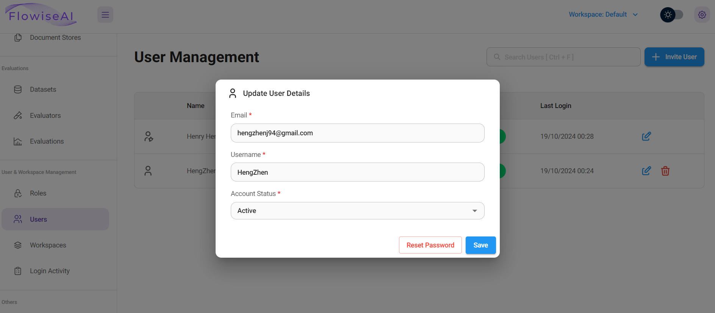
Task: Focus the Username text field
Action: point(357,172)
